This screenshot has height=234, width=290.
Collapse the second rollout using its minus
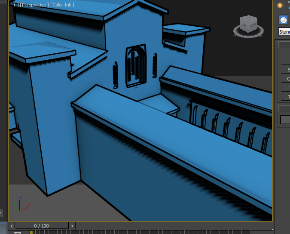281,109
